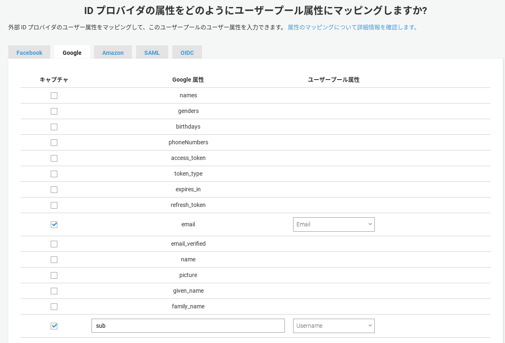Open the Email user pool attribute dropdown
The width and height of the screenshot is (505, 343).
point(334,225)
